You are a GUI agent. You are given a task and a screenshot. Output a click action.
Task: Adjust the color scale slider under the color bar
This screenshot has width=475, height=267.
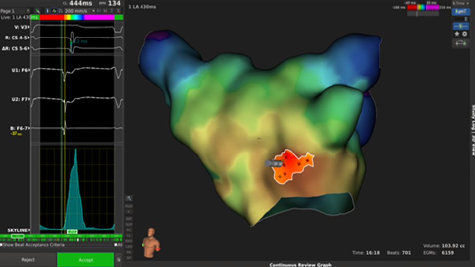click(417, 13)
